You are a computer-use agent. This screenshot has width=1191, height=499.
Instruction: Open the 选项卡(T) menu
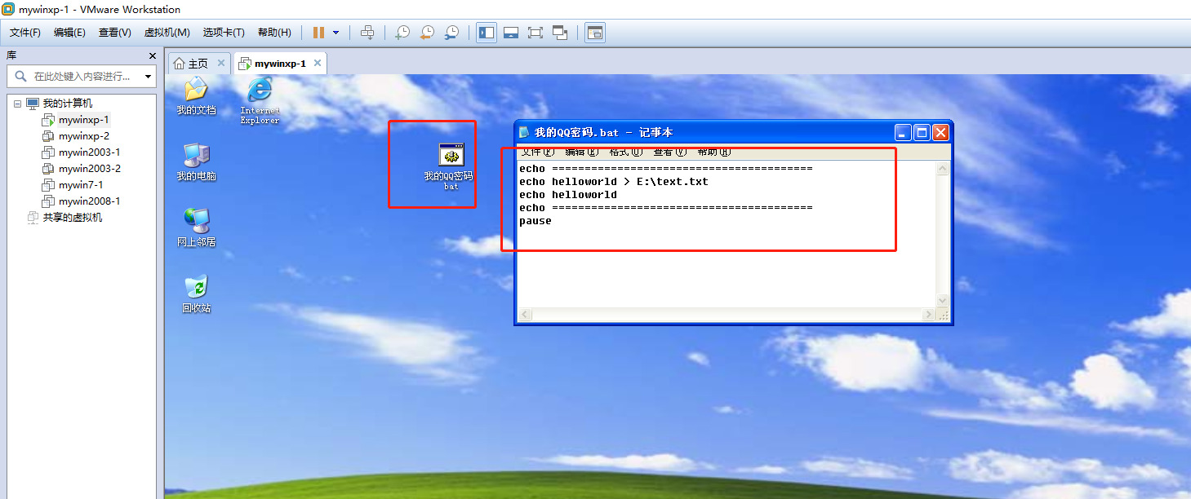point(224,33)
